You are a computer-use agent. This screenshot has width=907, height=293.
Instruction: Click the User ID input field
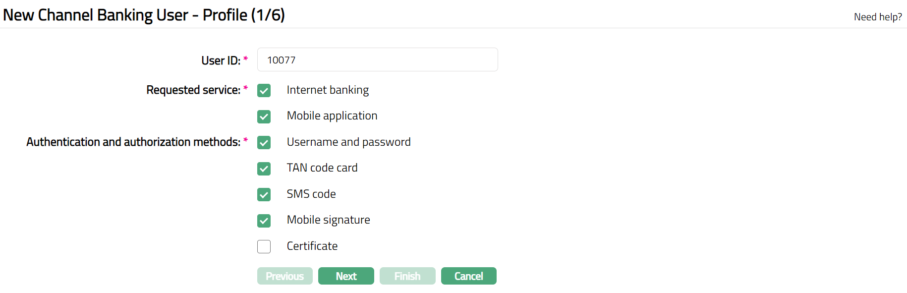[377, 60]
